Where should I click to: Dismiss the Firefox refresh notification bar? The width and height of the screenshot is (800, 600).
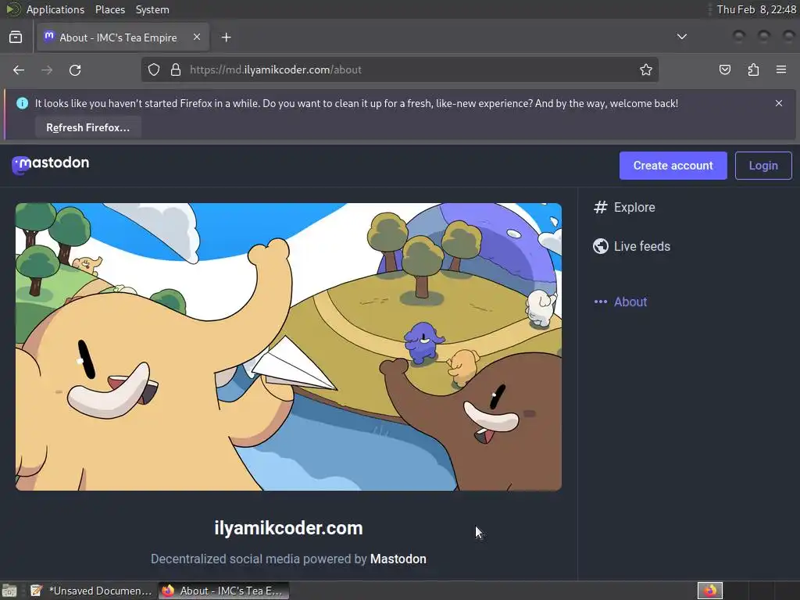point(779,103)
